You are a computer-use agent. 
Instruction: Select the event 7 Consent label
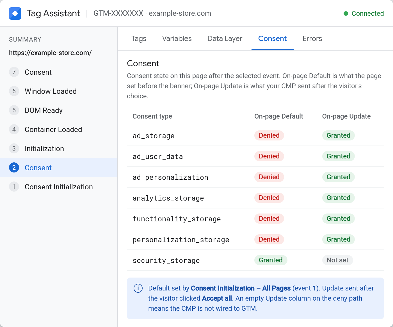pos(38,72)
